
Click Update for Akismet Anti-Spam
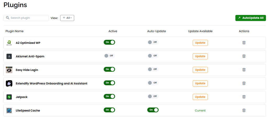click(200, 56)
